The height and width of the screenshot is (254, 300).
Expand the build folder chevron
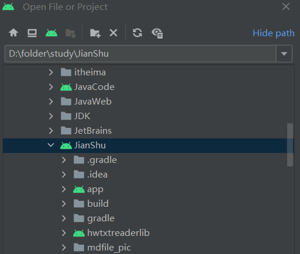pos(64,204)
